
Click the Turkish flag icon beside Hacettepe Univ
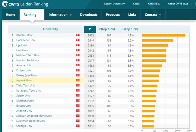coord(78,40)
